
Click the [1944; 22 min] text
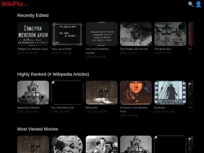(x=128, y=53)
